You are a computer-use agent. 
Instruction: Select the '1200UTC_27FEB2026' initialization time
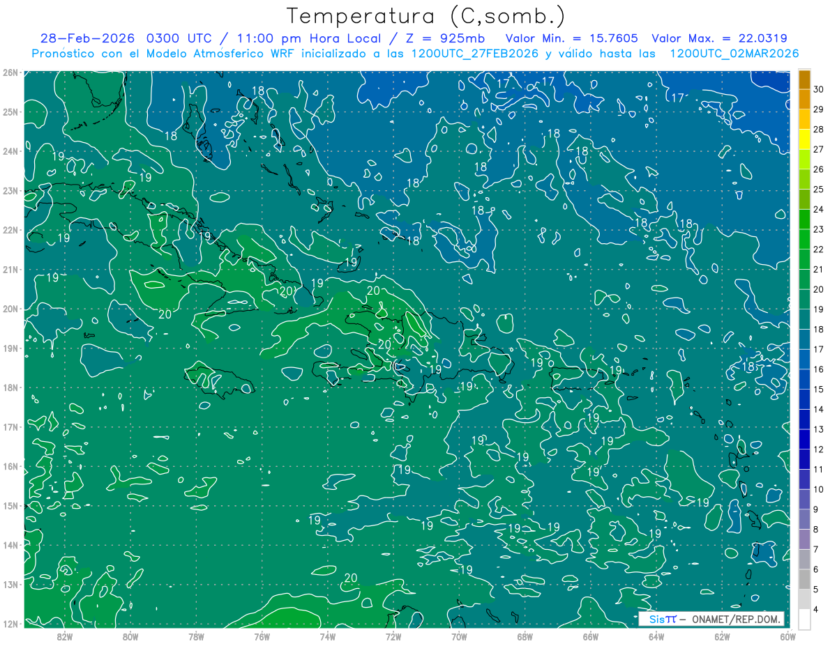tap(474, 54)
